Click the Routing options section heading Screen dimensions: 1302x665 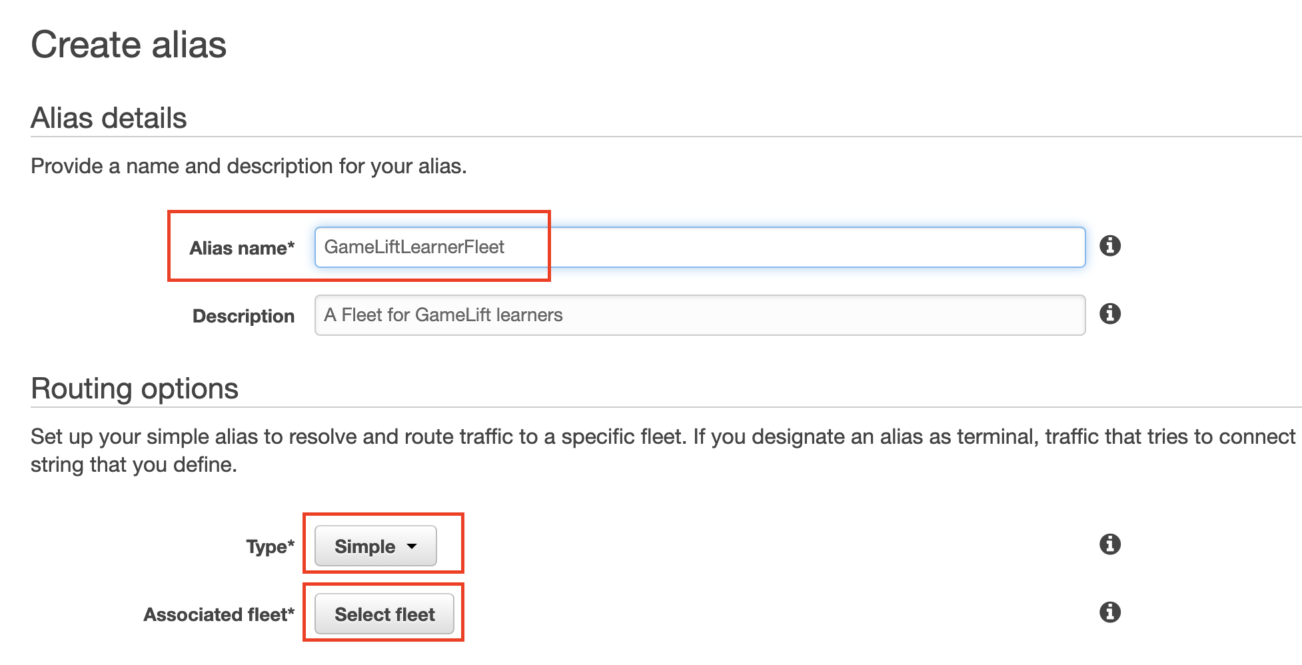(134, 388)
